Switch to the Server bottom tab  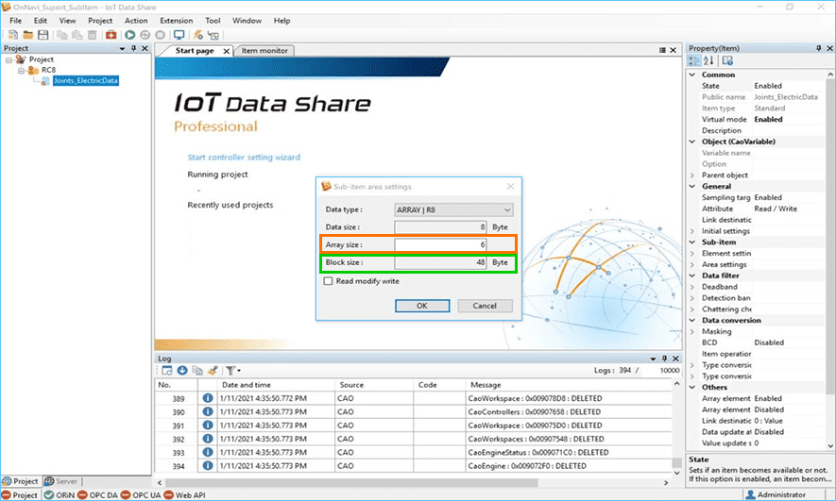(61, 481)
